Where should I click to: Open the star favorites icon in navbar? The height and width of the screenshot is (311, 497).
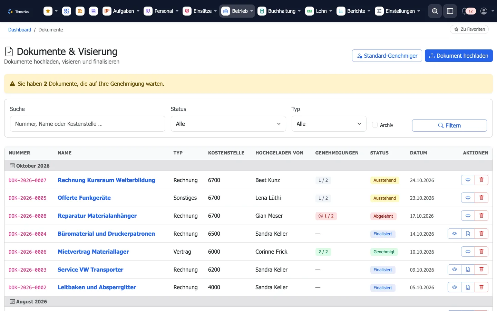click(48, 11)
